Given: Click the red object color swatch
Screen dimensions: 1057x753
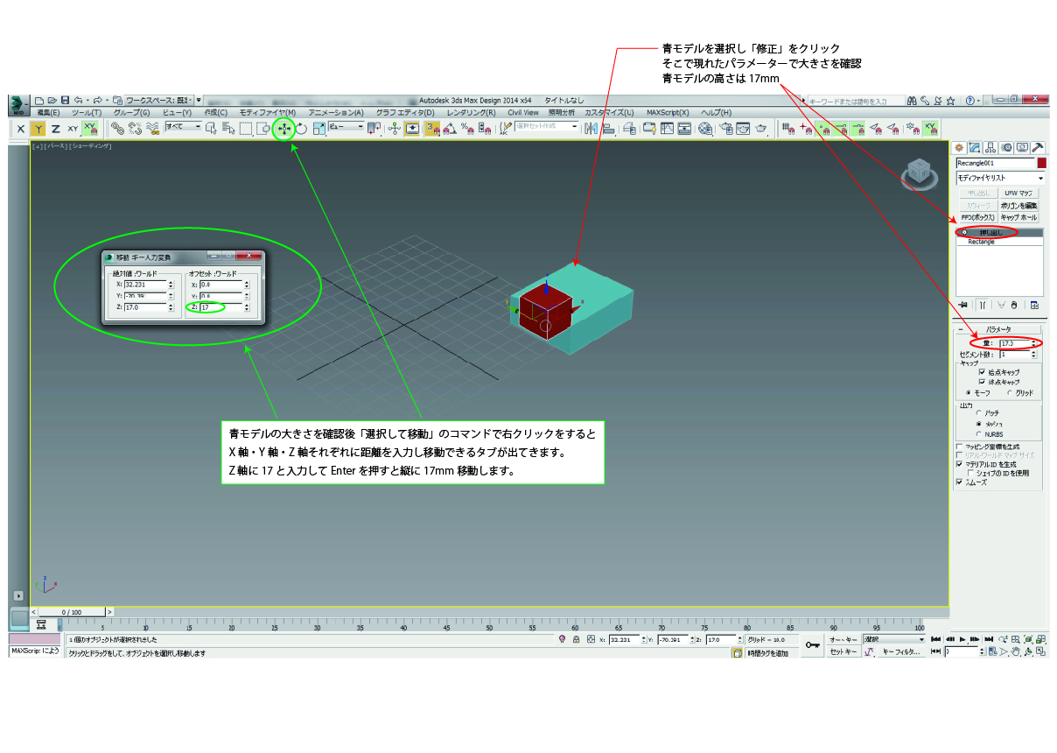Looking at the screenshot, I should [x=1041, y=163].
